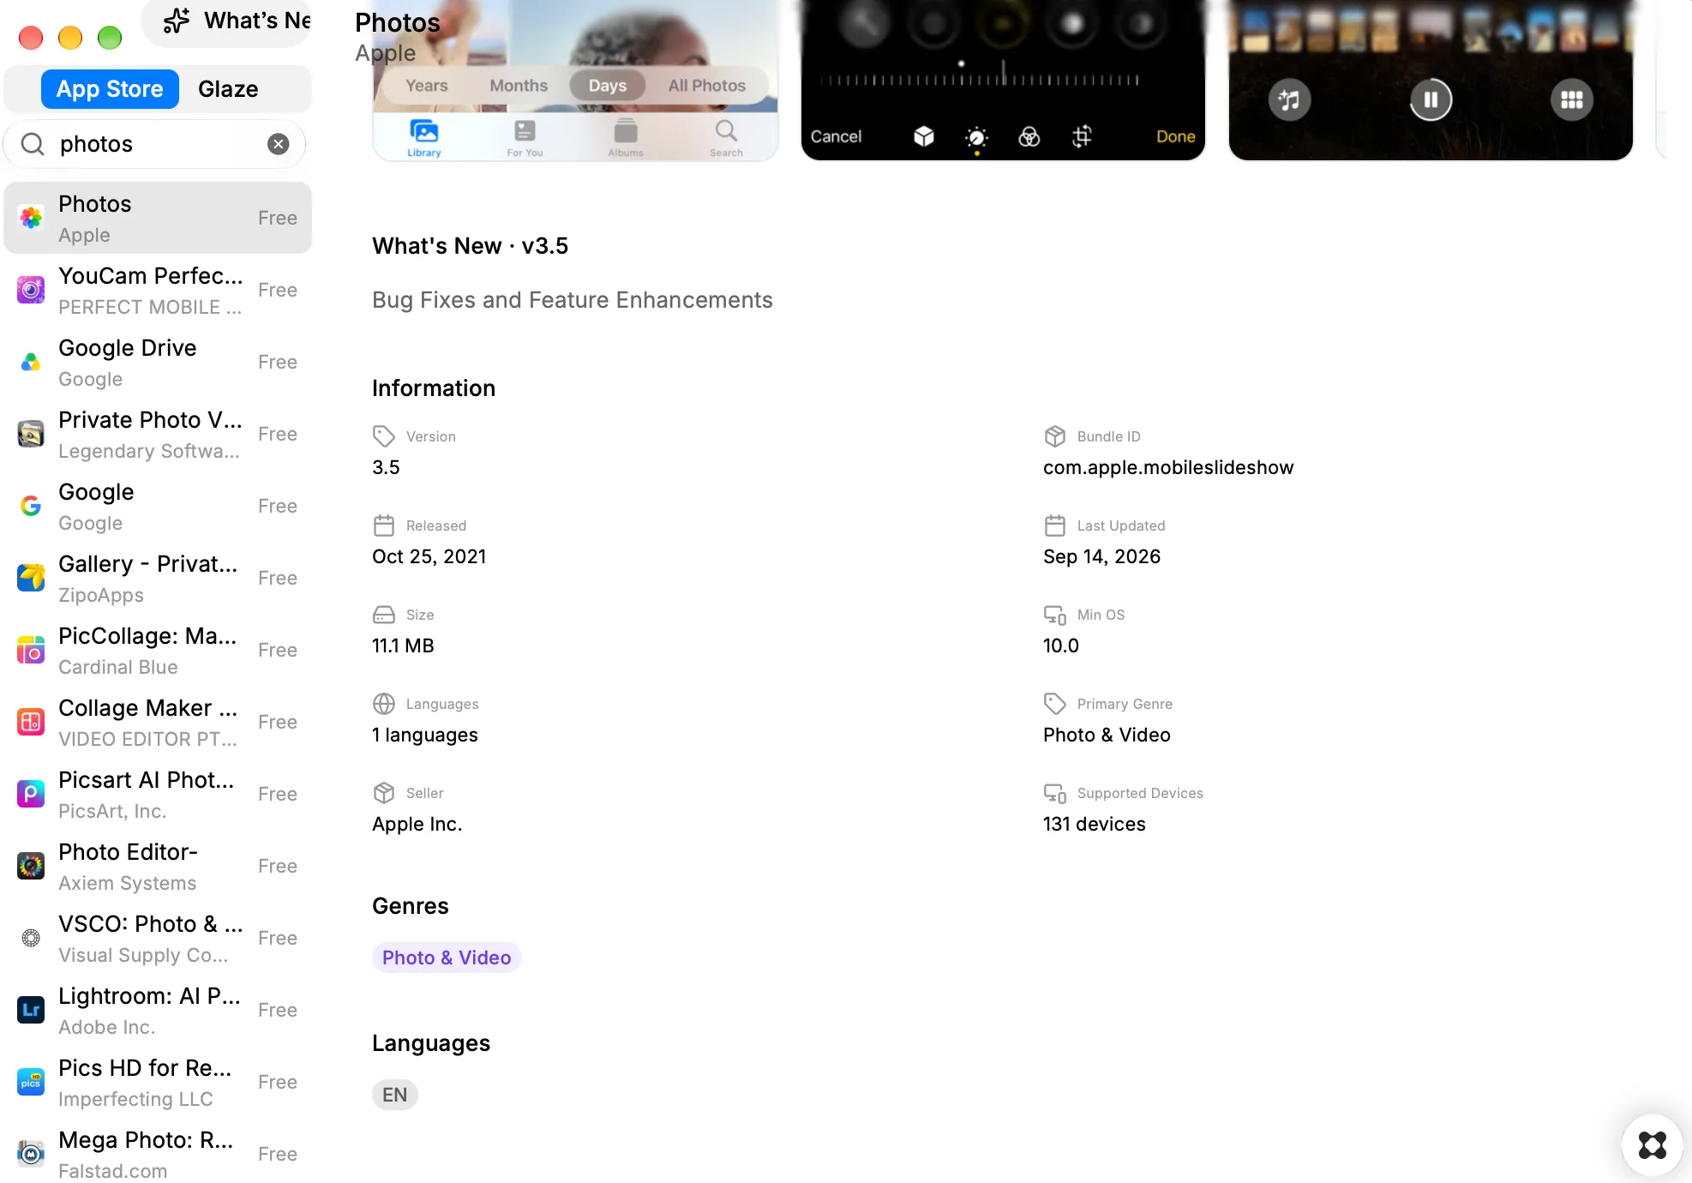
Task: Click the EN language chip
Action: [394, 1095]
